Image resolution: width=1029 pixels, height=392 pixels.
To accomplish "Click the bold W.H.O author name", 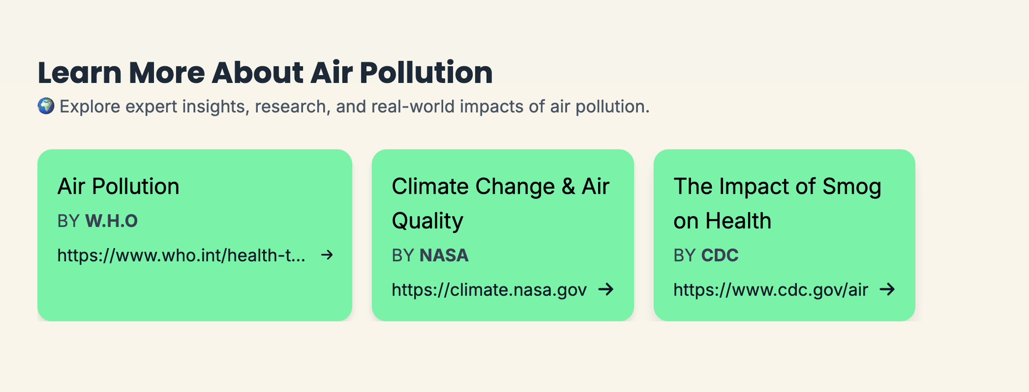I will tap(111, 221).
